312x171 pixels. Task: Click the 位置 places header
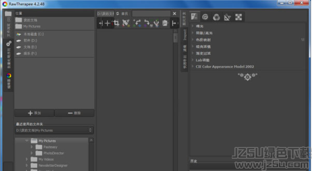[54, 13]
